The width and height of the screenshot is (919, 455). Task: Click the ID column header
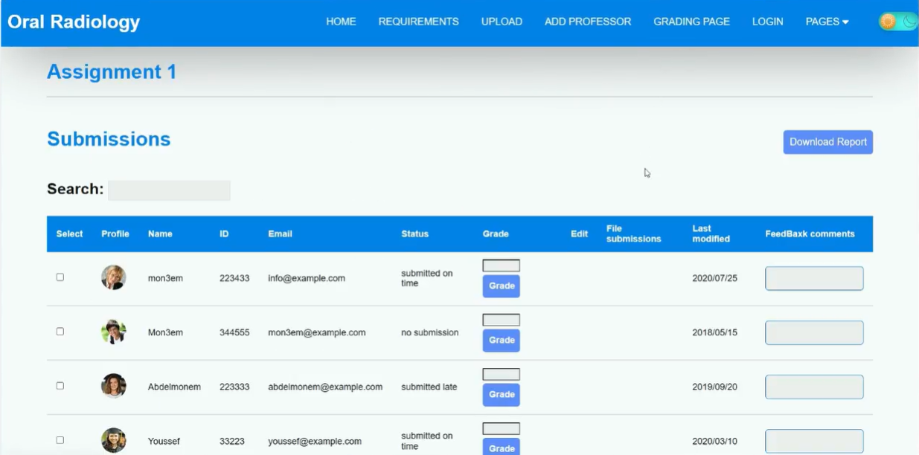coord(224,233)
